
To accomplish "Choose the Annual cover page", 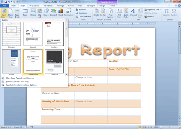I will coord(33,35).
